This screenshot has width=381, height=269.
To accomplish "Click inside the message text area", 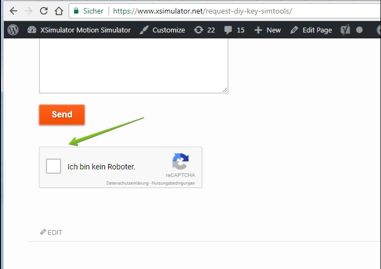I will point(133,65).
